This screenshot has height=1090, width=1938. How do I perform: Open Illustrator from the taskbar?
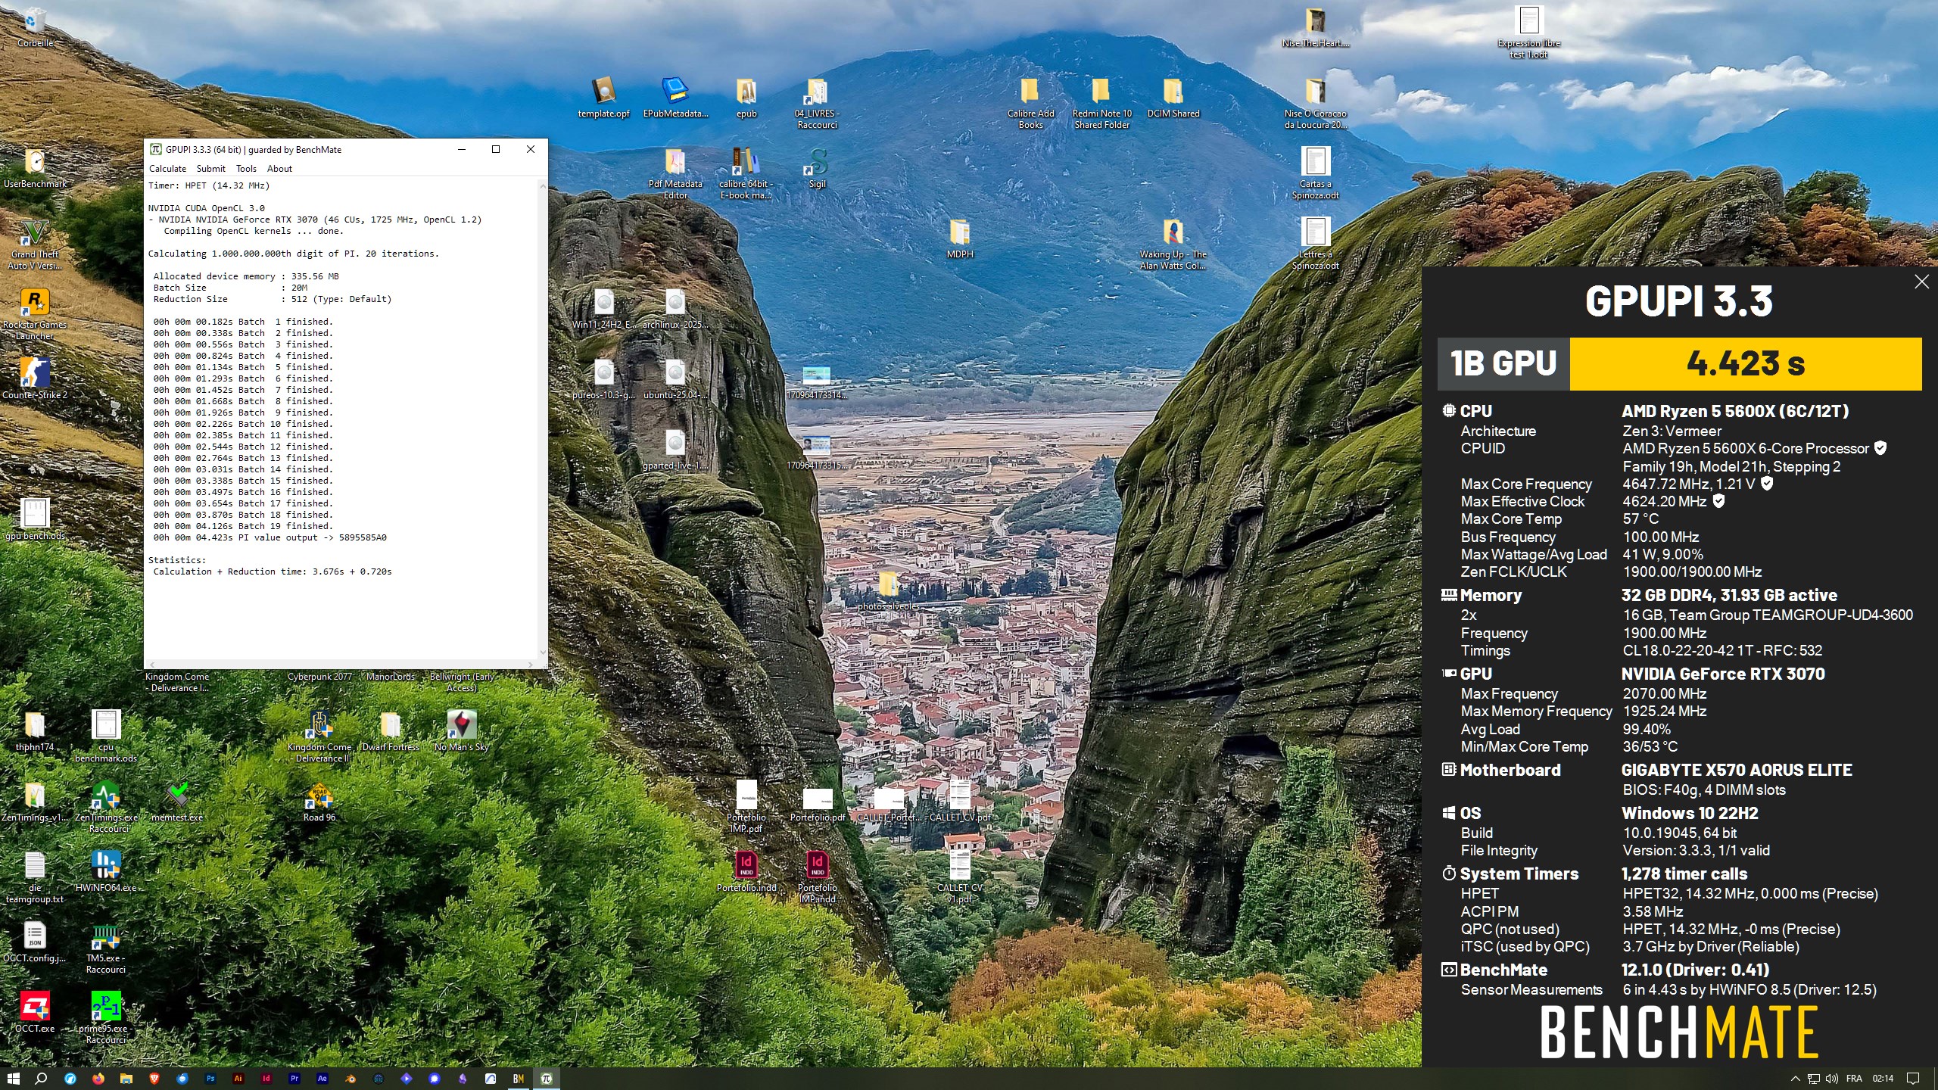click(x=238, y=1079)
